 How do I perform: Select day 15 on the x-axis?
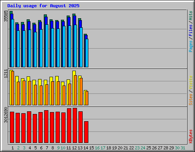click(91, 148)
